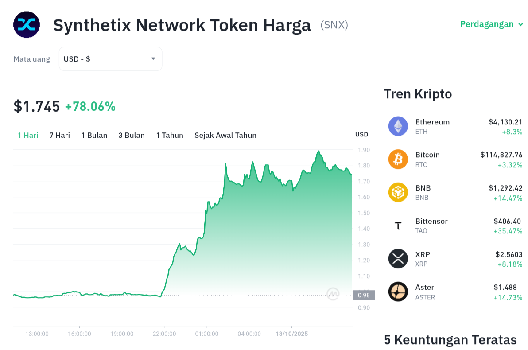Select Sejak Awal Tahun range
Viewport: 528px width, 350px height.
coord(225,135)
